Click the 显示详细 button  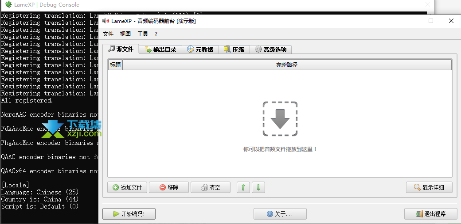point(429,187)
